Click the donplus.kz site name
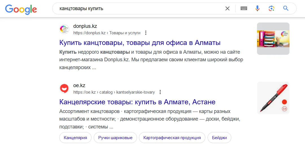The height and width of the screenshot is (147, 305). [x=85, y=26]
